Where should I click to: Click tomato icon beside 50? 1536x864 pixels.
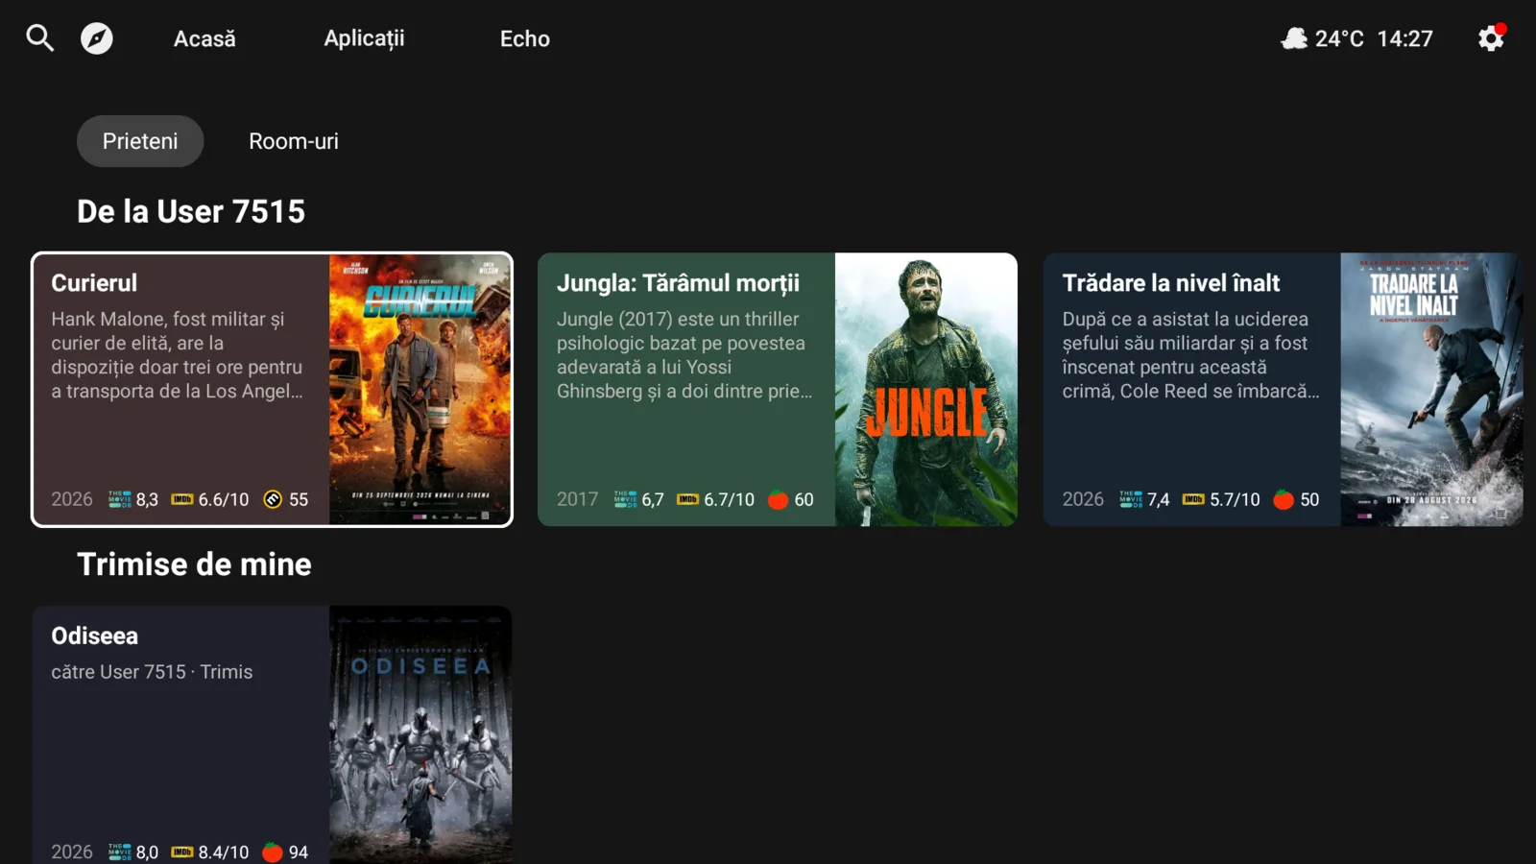(x=1284, y=499)
